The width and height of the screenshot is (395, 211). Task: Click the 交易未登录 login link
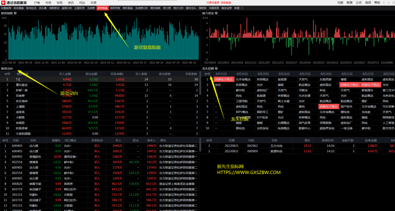tap(213, 2)
